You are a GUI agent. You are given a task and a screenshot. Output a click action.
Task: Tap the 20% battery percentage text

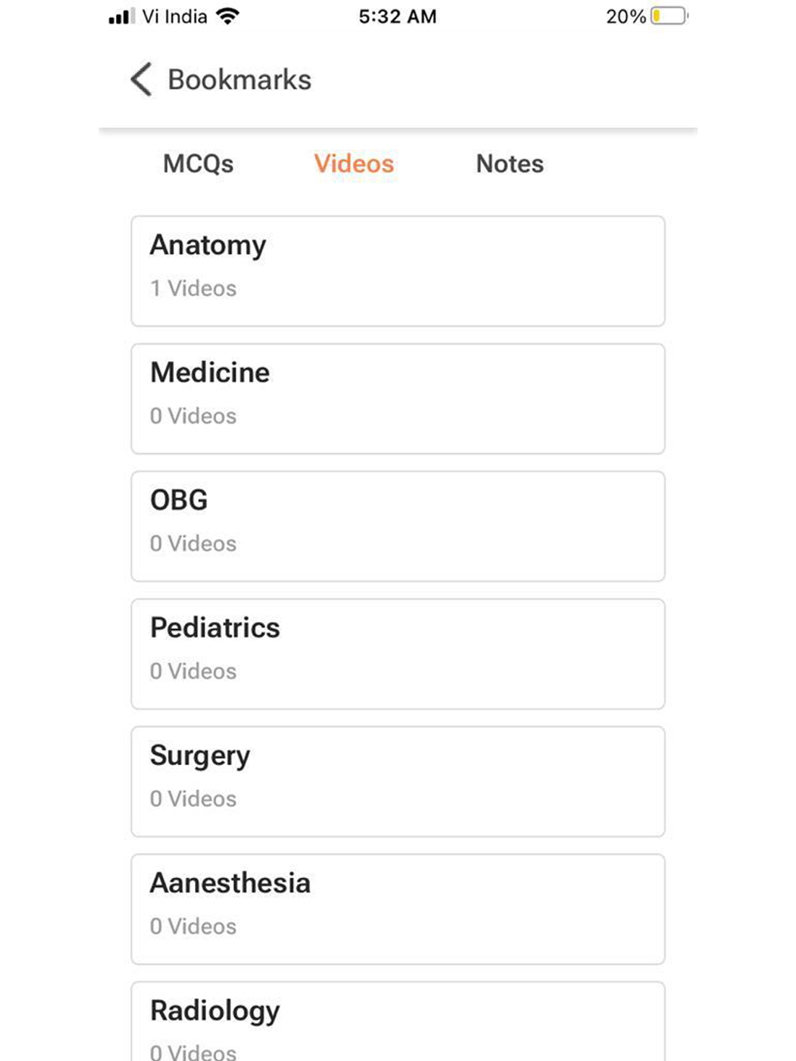[626, 17]
